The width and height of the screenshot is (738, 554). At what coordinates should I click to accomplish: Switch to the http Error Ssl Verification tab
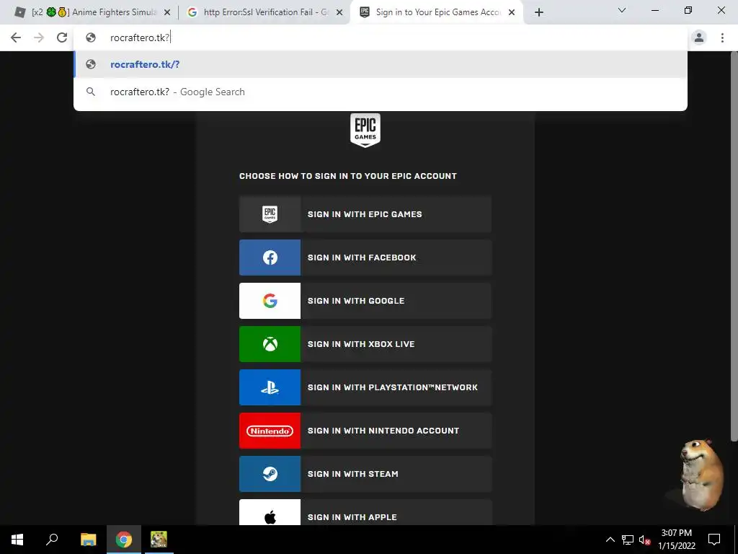pos(265,12)
